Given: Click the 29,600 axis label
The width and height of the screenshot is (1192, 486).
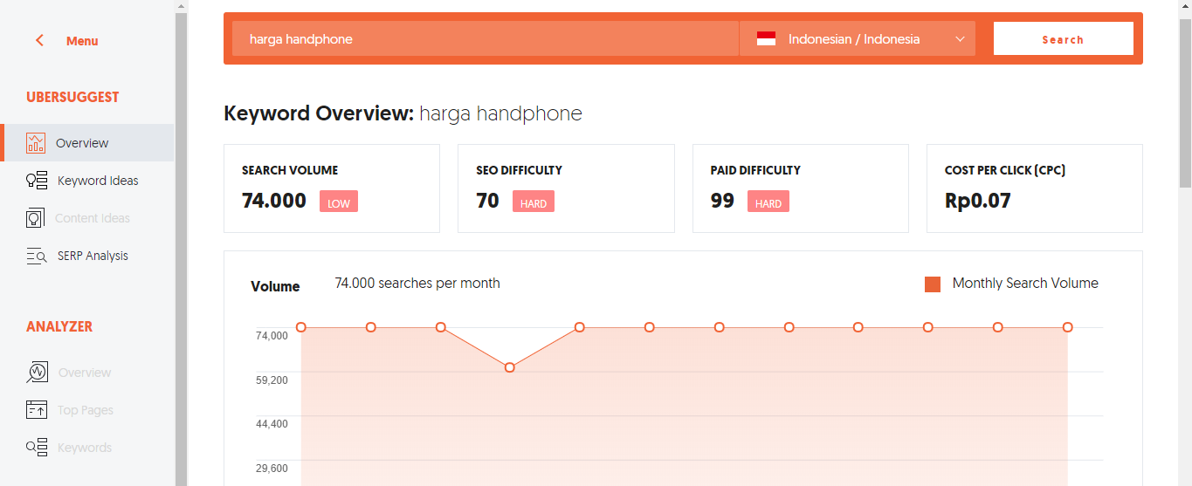Looking at the screenshot, I should click(272, 469).
